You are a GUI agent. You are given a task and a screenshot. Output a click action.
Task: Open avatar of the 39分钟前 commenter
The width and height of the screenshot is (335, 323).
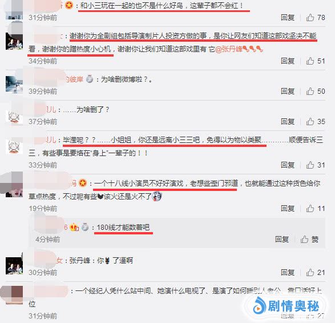click(14, 85)
